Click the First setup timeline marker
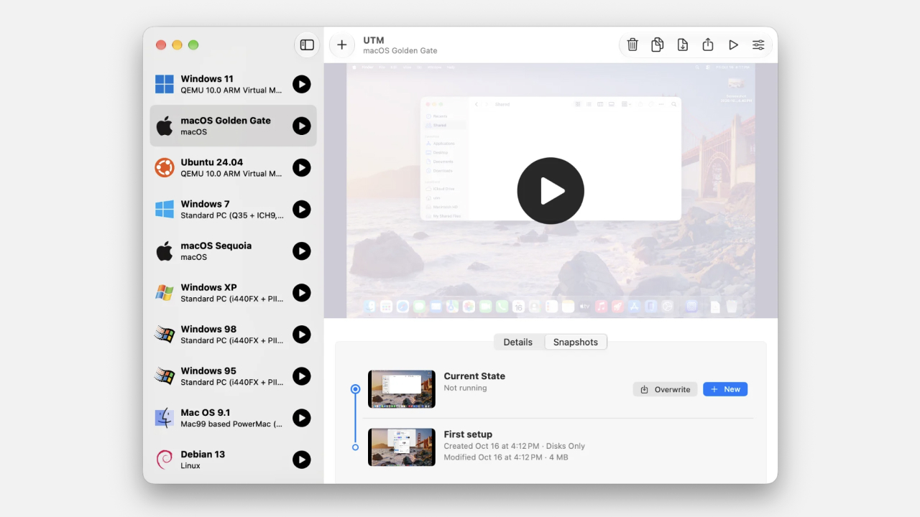 click(x=355, y=447)
